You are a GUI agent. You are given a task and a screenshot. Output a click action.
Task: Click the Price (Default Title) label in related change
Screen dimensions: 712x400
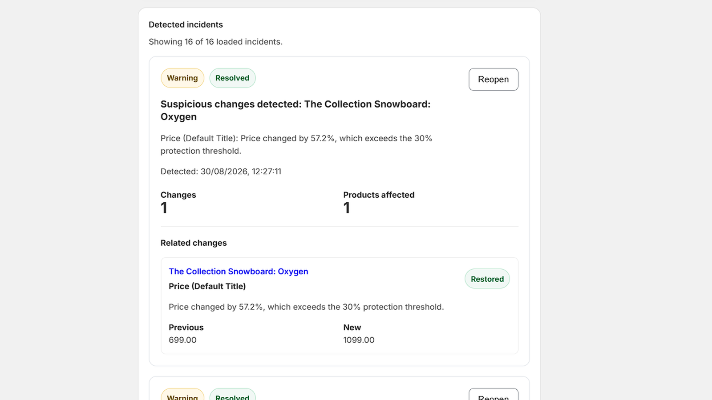(x=207, y=286)
